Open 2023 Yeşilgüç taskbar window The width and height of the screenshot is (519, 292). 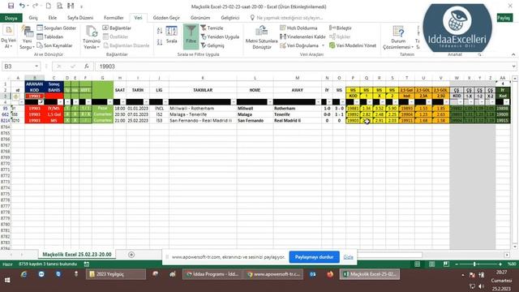(x=116, y=274)
